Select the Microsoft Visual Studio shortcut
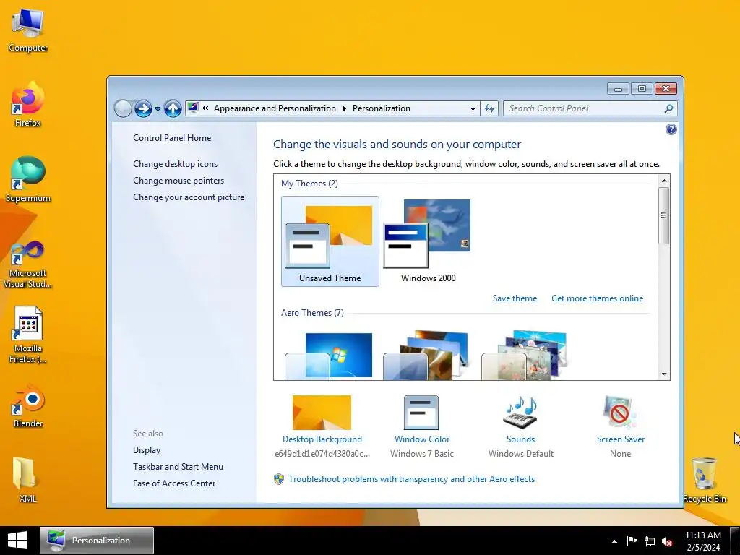The image size is (740, 555). click(x=28, y=264)
